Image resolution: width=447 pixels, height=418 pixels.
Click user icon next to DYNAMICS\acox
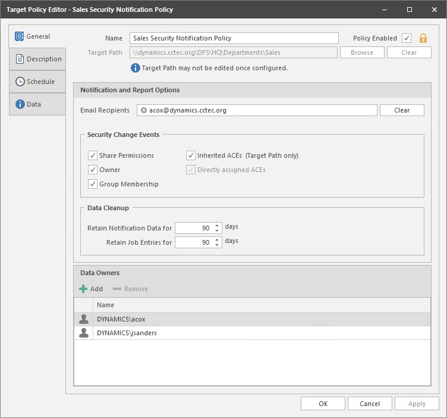84,319
